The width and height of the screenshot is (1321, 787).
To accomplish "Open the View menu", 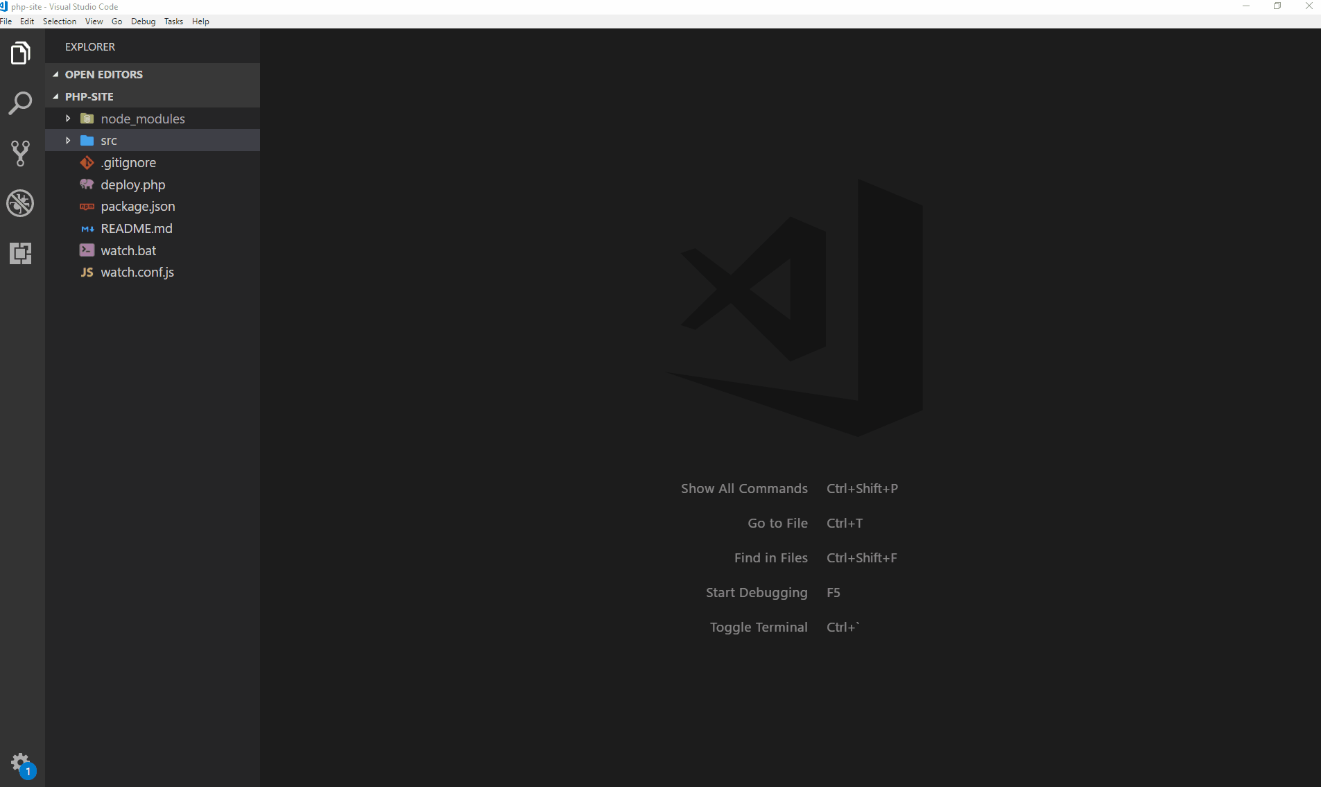I will coord(94,21).
